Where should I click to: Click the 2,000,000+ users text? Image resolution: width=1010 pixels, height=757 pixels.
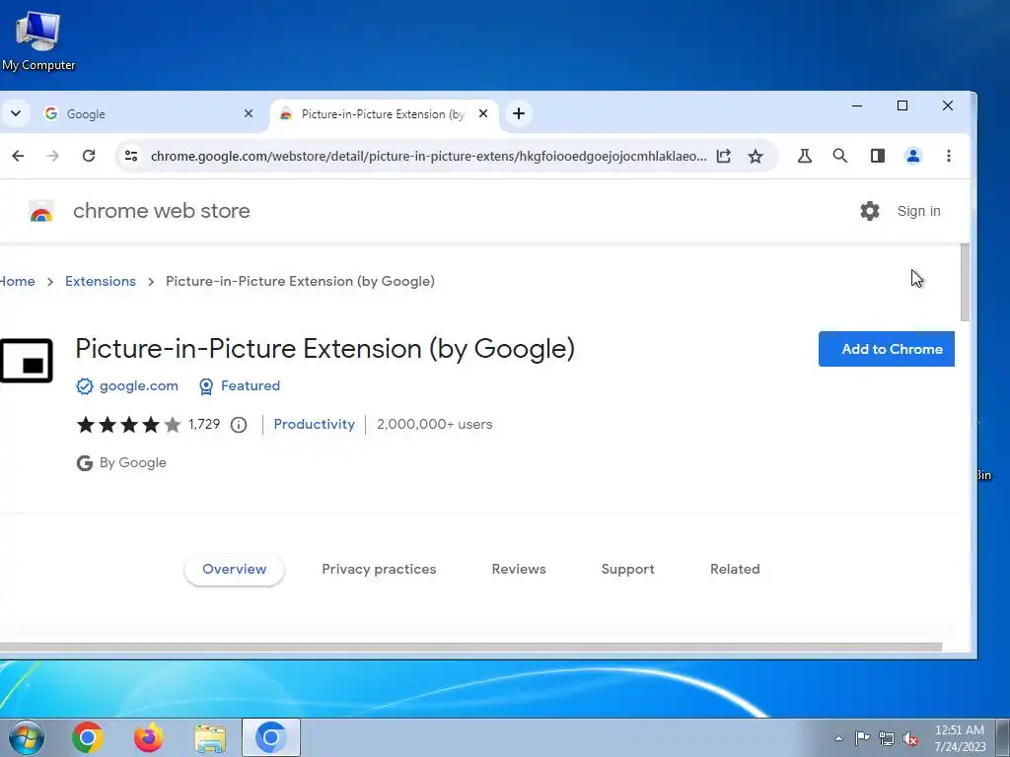(x=435, y=424)
